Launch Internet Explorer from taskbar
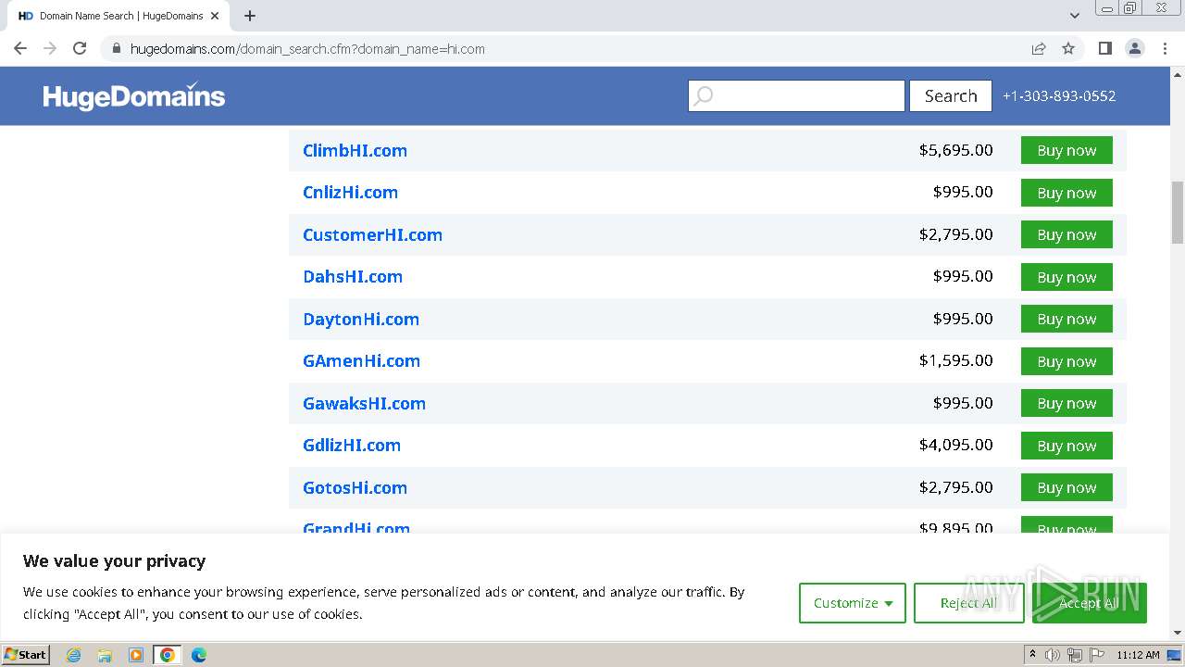 click(73, 655)
